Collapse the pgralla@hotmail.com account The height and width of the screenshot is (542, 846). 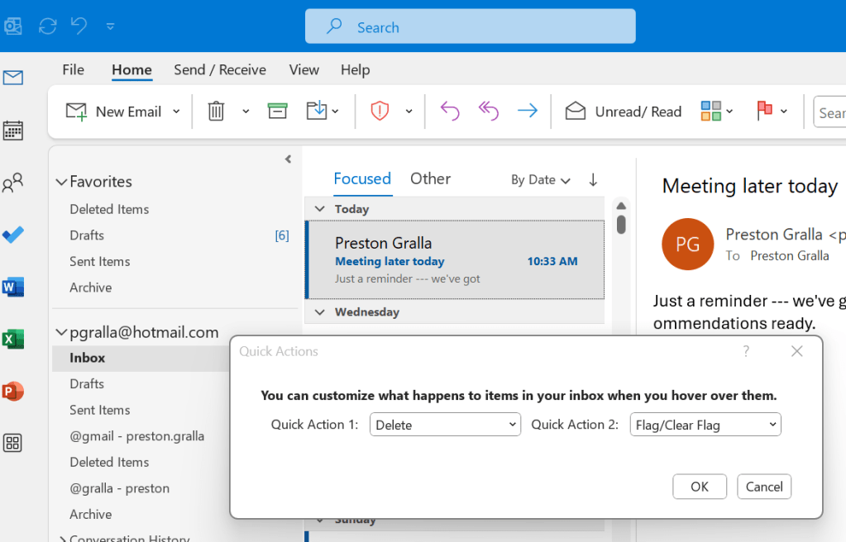tap(61, 333)
